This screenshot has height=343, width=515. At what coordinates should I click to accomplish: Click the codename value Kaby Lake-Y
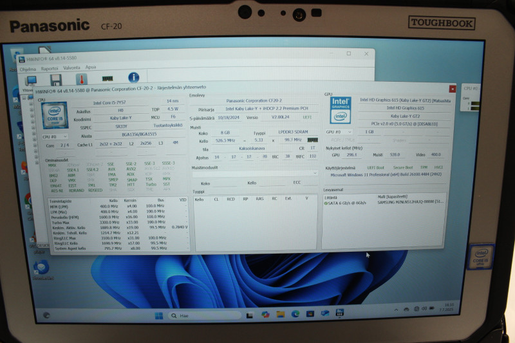point(121,118)
